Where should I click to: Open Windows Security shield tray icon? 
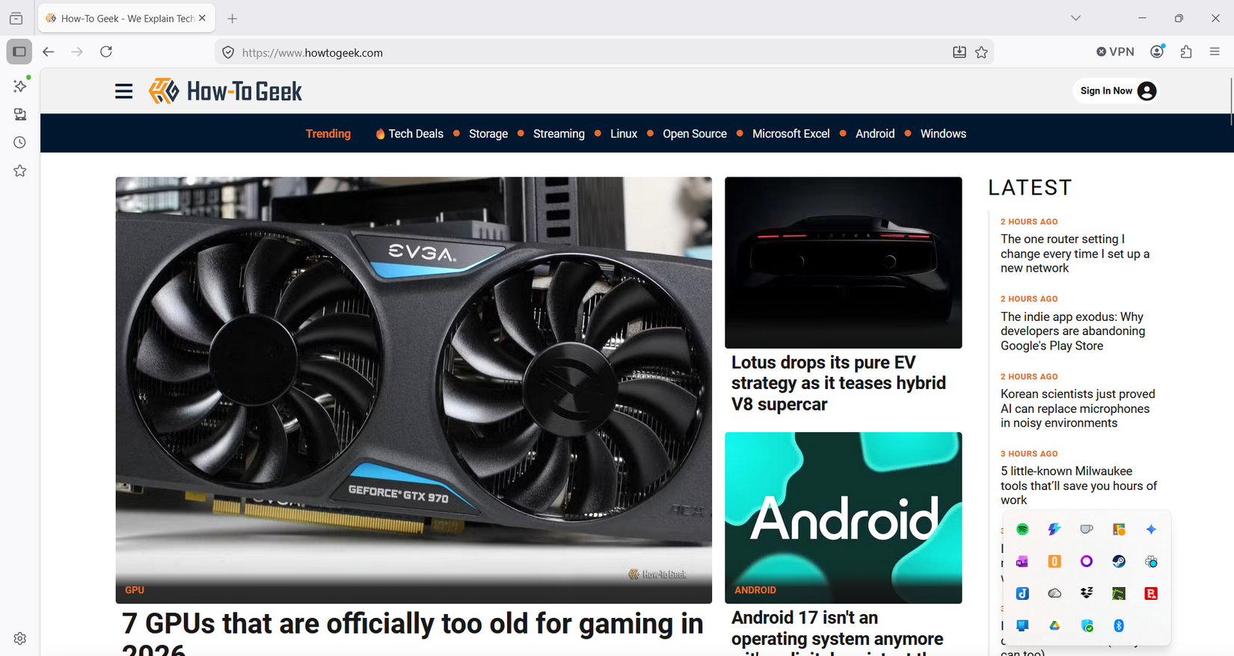click(x=1087, y=625)
